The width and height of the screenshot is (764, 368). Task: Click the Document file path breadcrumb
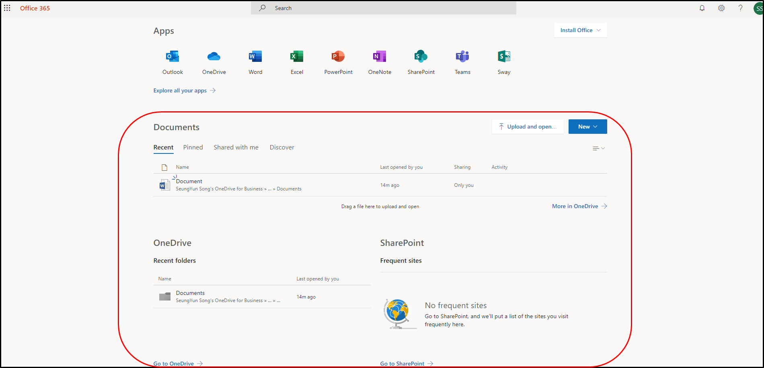pyautogui.click(x=238, y=189)
